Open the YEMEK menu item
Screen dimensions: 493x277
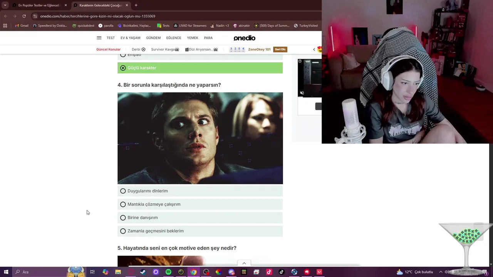(193, 38)
